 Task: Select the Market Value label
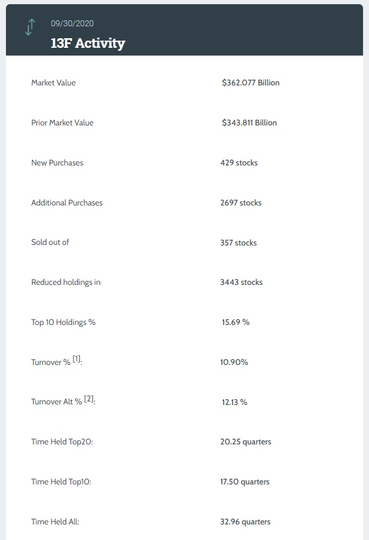point(53,83)
